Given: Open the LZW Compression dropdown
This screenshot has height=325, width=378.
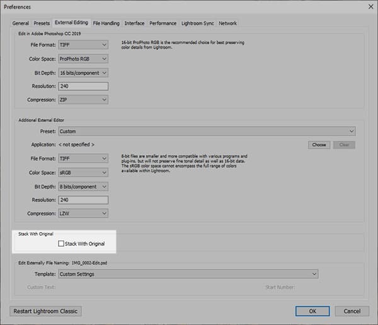Looking at the screenshot, I should coord(83,213).
